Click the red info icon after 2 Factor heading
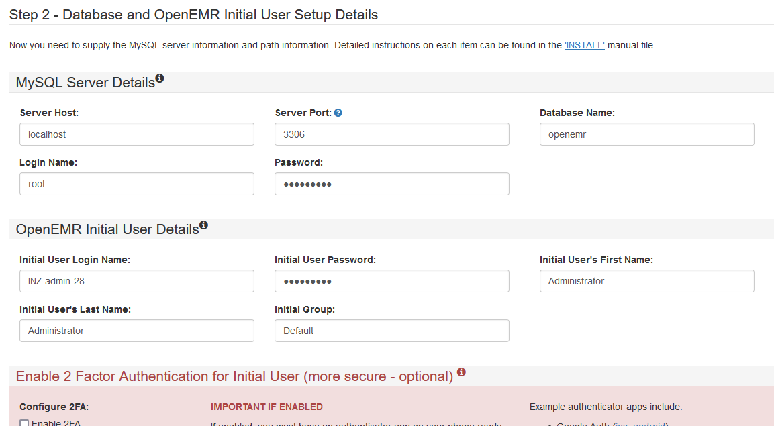Image resolution: width=774 pixels, height=426 pixels. click(x=461, y=372)
